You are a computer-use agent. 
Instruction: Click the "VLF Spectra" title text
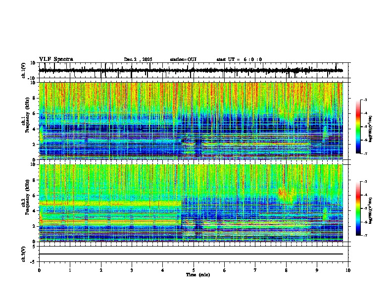[x=56, y=59]
